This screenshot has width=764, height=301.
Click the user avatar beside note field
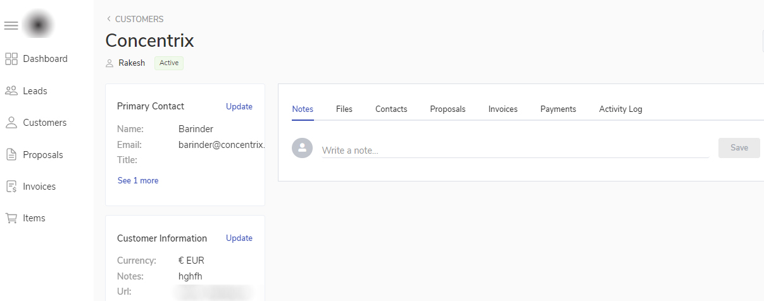(302, 148)
